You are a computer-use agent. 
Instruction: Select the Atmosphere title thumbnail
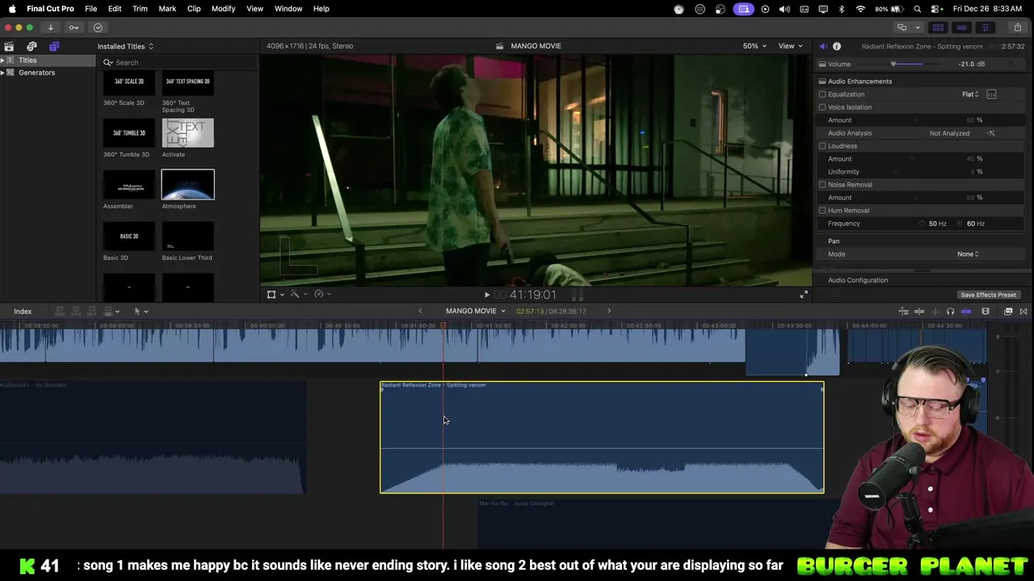pos(187,185)
